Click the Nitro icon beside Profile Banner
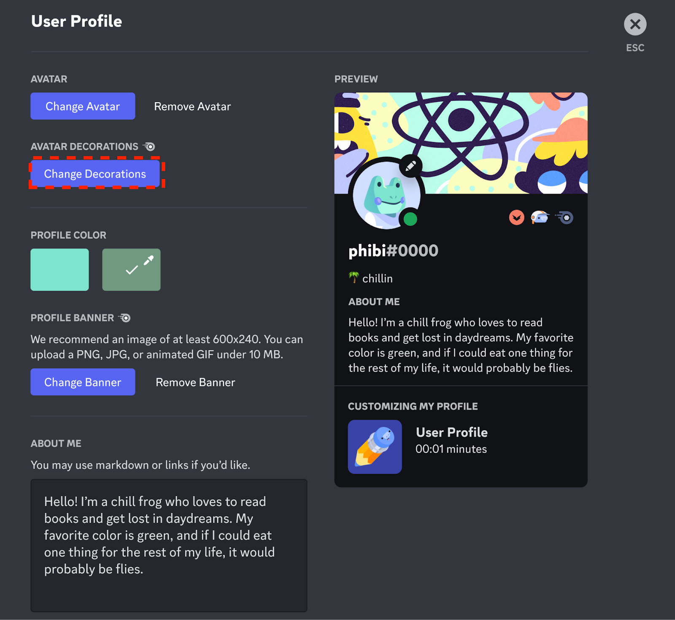The image size is (675, 620). 124,318
